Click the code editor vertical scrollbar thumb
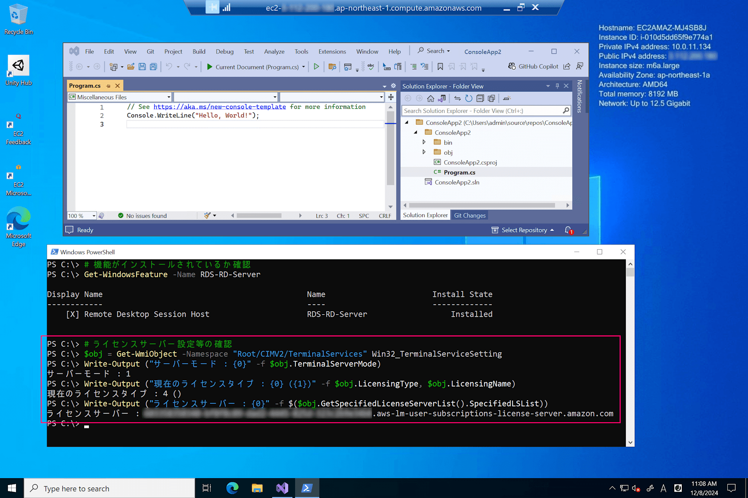748x498 pixels. [390, 148]
